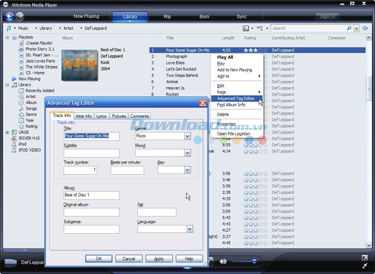Choose Open File Location in context menu
The height and width of the screenshot is (274, 375).
pyautogui.click(x=237, y=134)
